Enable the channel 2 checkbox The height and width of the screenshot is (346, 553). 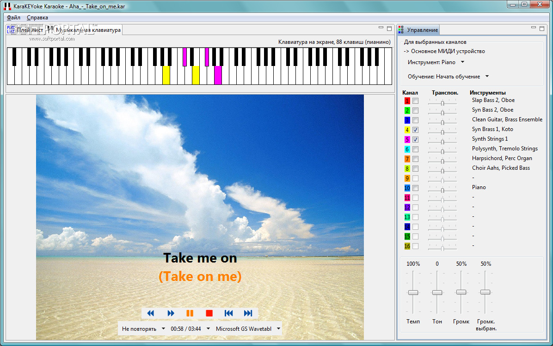(x=416, y=111)
